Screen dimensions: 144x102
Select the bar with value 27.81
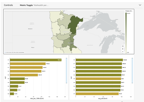coord(14,90)
